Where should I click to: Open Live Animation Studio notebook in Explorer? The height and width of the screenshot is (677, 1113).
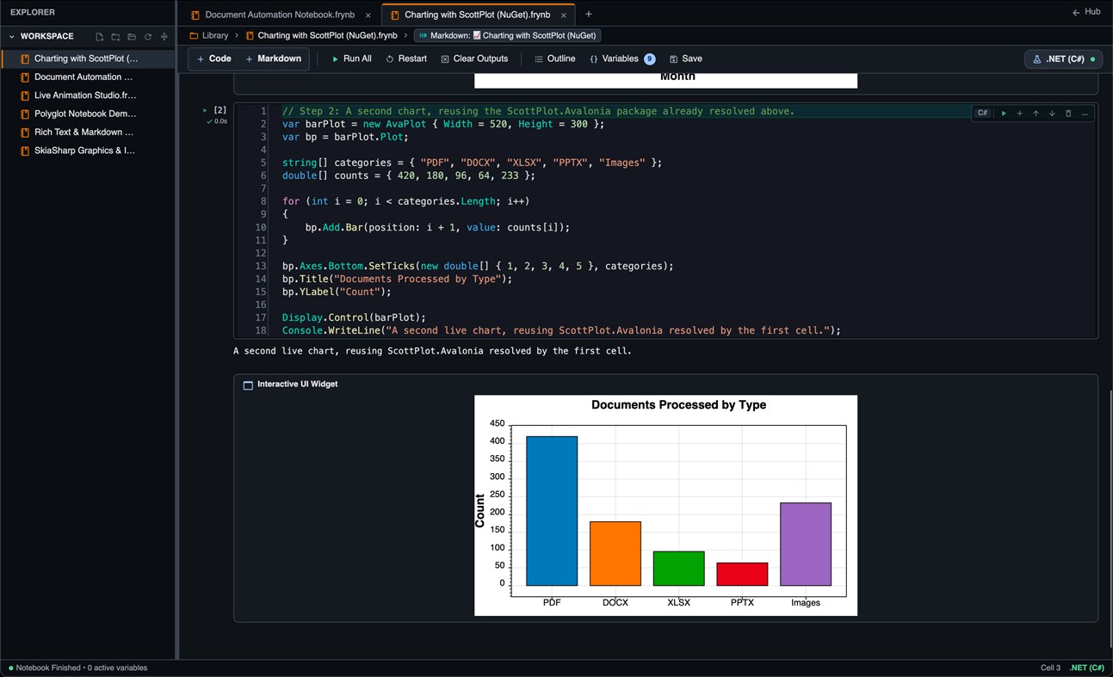[87, 95]
